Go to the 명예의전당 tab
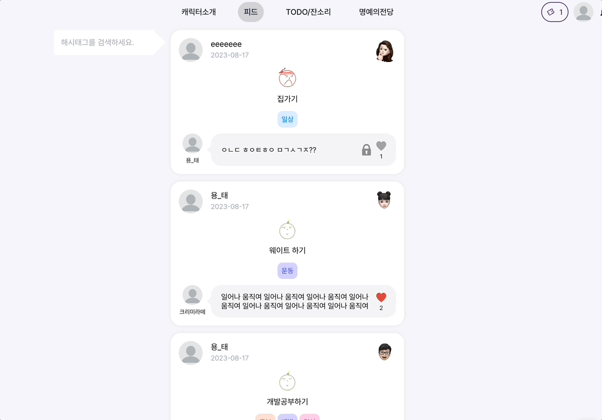Screen dimensions: 602x420 [376, 12]
